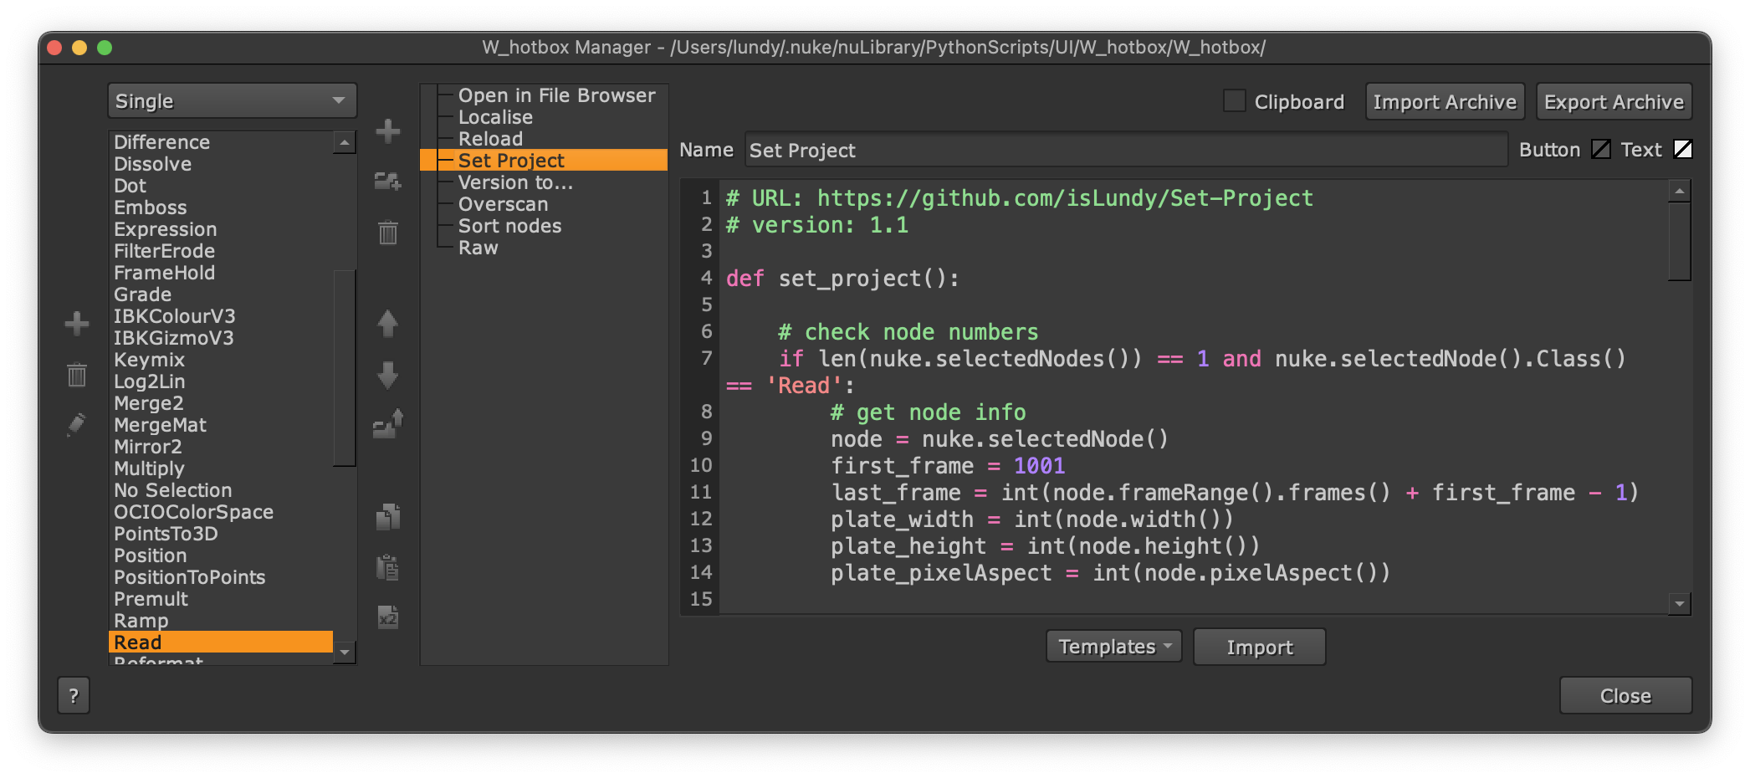This screenshot has width=1750, height=778.
Task: Click the copy icon beside the button list
Action: pos(387,517)
